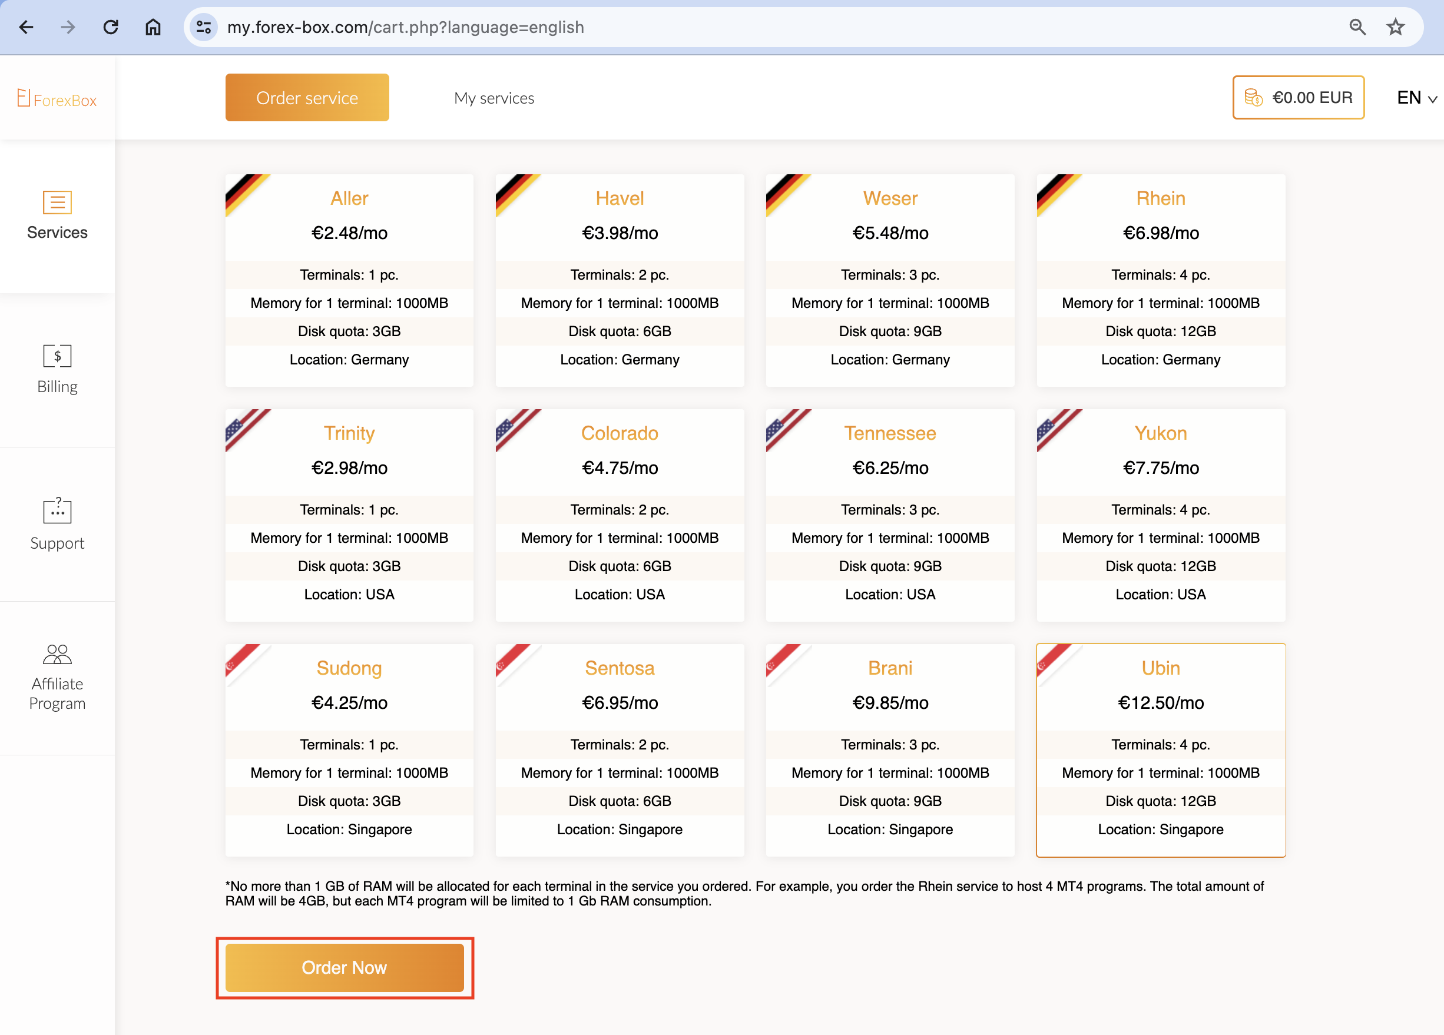Click the browser reload icon
Viewport: 1444px width, 1035px height.
pos(111,27)
